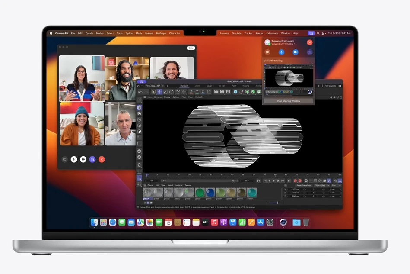Toggle the Z axis lock
Viewport: 410px width, 274px height.
(x=203, y=92)
